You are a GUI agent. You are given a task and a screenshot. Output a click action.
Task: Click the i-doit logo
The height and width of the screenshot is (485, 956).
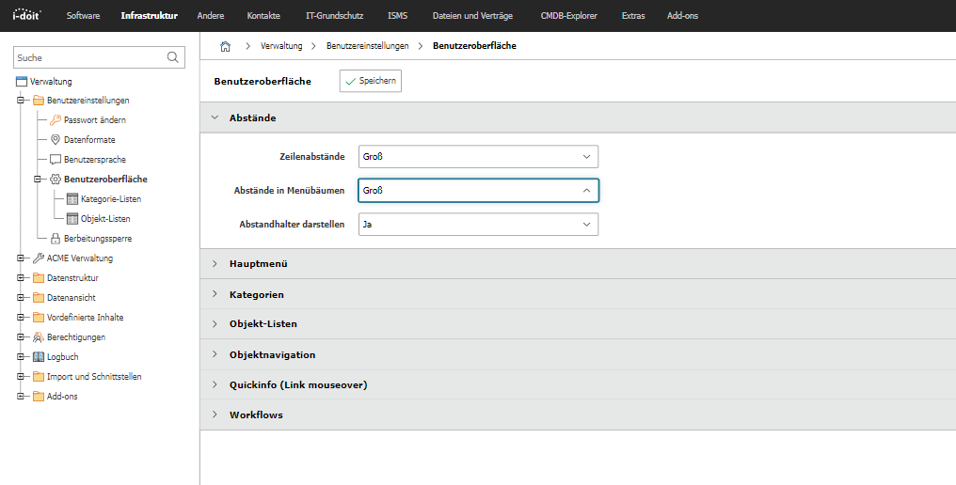pos(27,15)
